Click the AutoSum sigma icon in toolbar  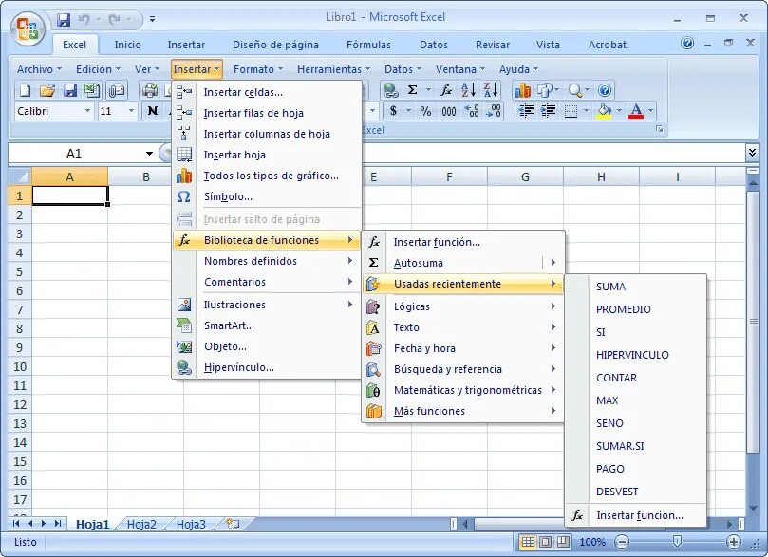(412, 90)
